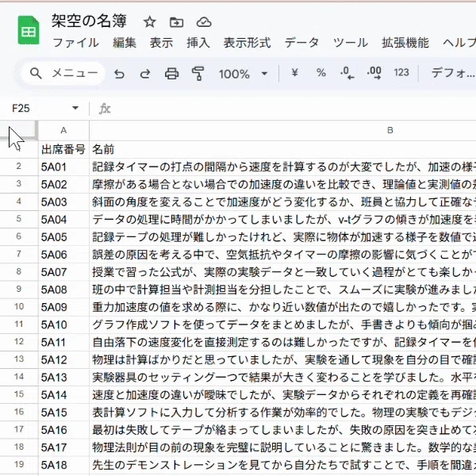Select row 2 header
The width and height of the screenshot is (476, 476).
pyautogui.click(x=19, y=167)
